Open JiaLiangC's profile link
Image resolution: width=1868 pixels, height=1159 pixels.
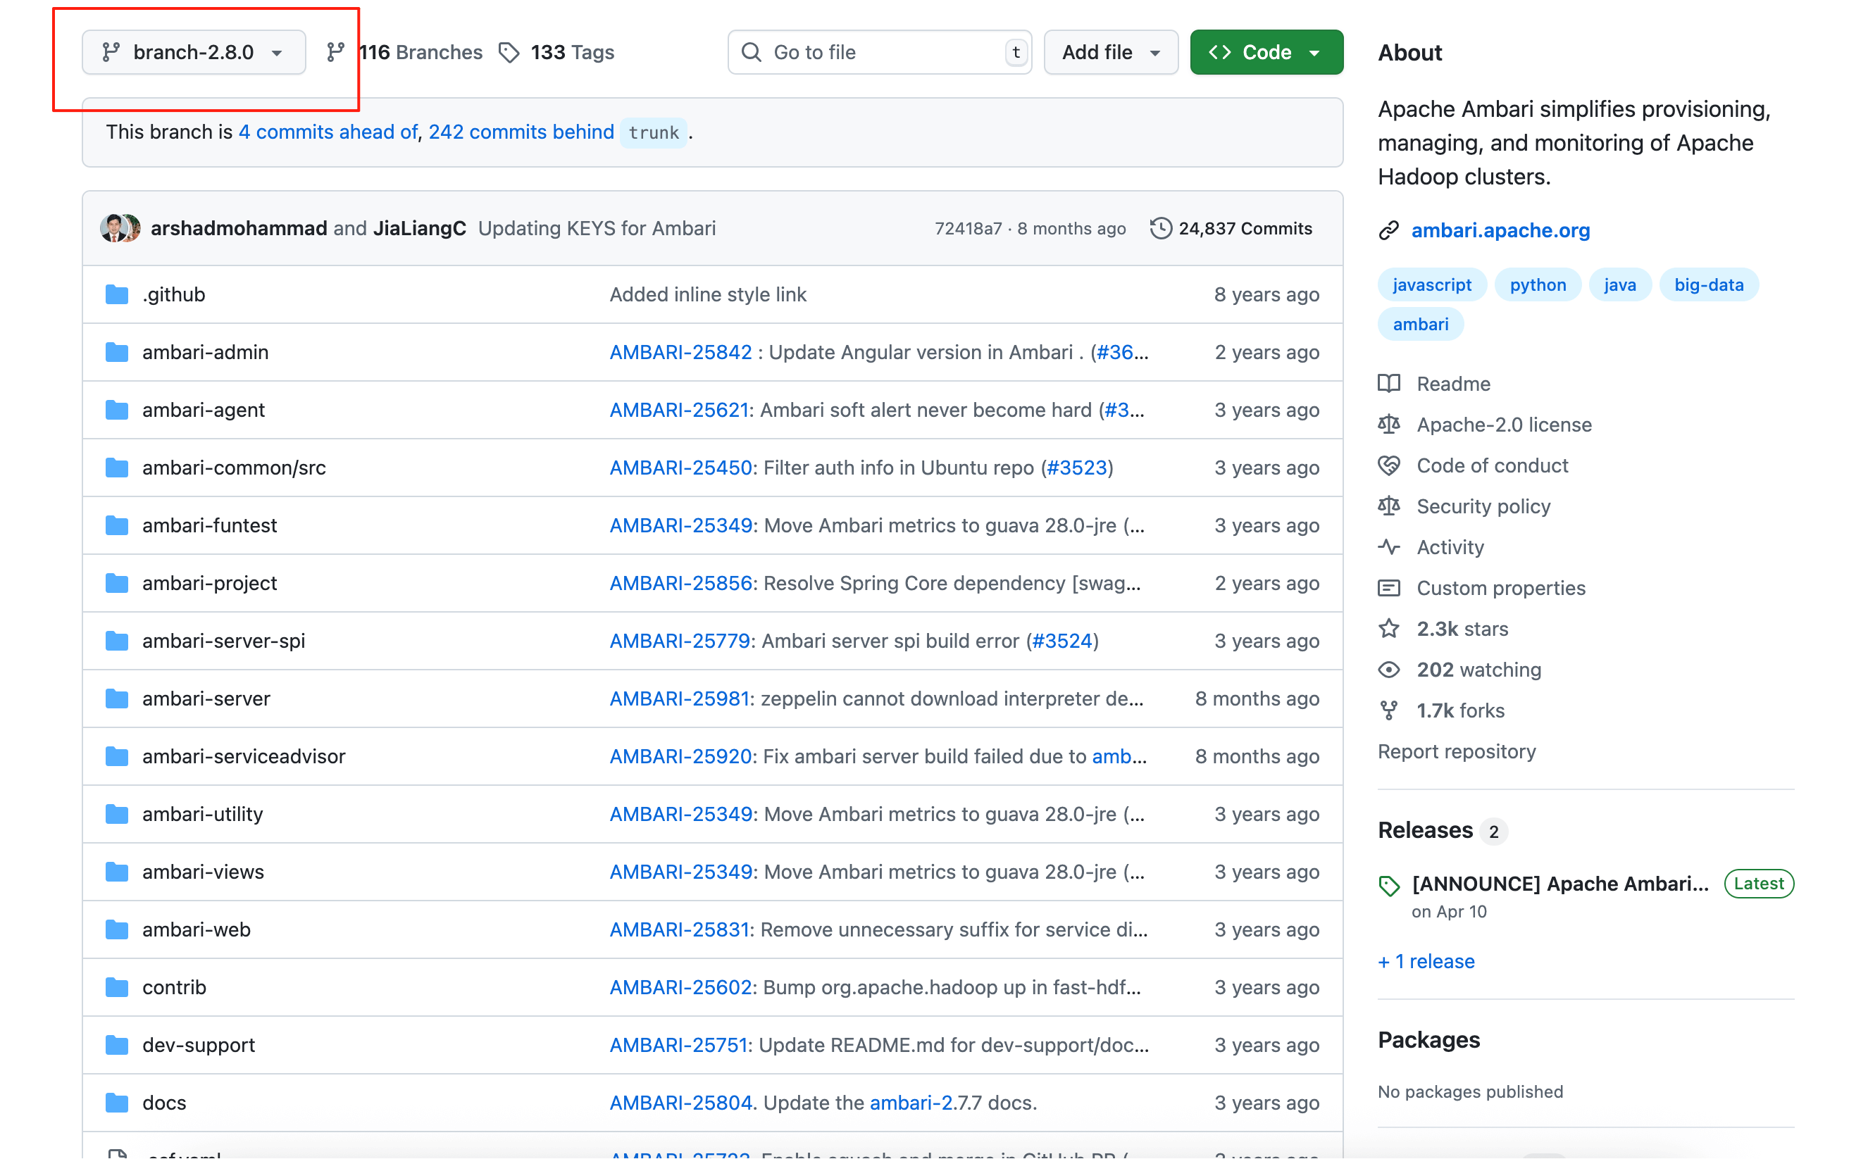pos(420,228)
